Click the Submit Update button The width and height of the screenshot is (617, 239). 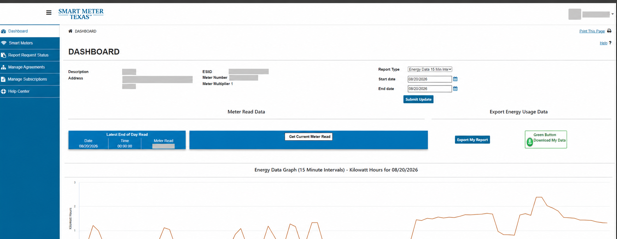pyautogui.click(x=418, y=99)
